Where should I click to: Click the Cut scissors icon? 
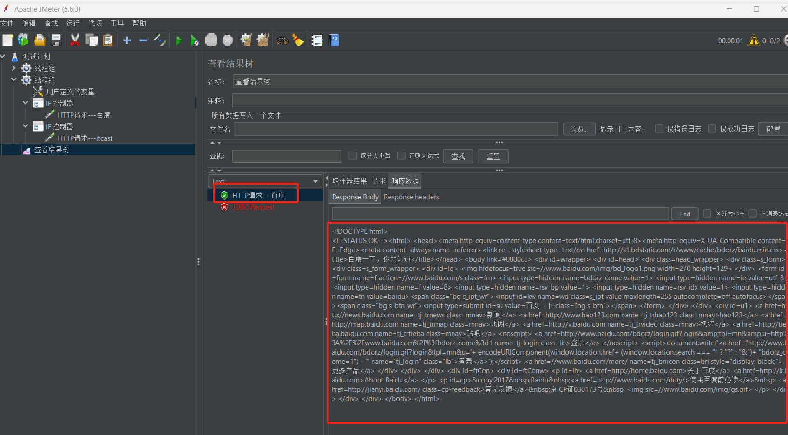(75, 40)
